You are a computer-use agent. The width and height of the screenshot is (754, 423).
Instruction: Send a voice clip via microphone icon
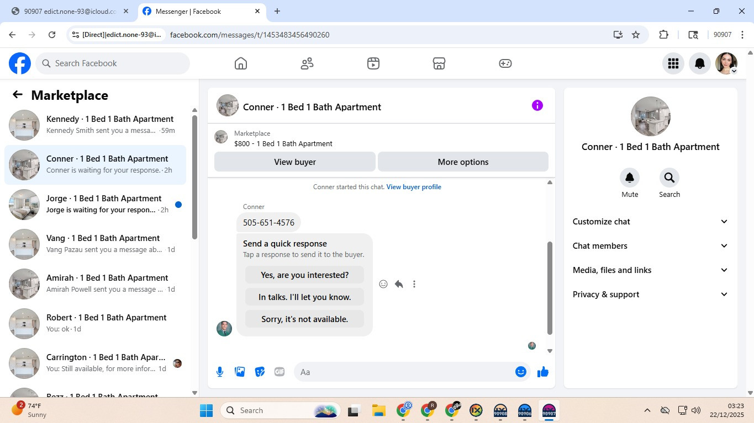[220, 372]
